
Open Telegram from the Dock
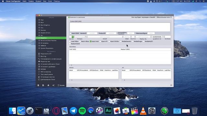(x=73, y=111)
